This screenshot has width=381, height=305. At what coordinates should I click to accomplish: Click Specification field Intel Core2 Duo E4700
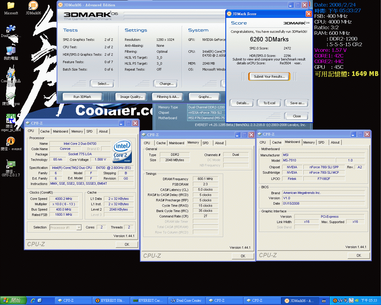tap(91, 168)
